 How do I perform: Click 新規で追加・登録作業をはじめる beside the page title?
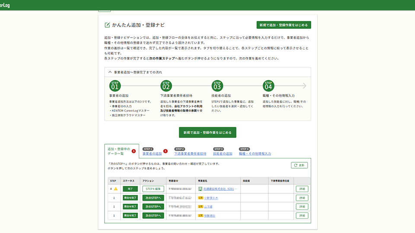[x=284, y=25]
